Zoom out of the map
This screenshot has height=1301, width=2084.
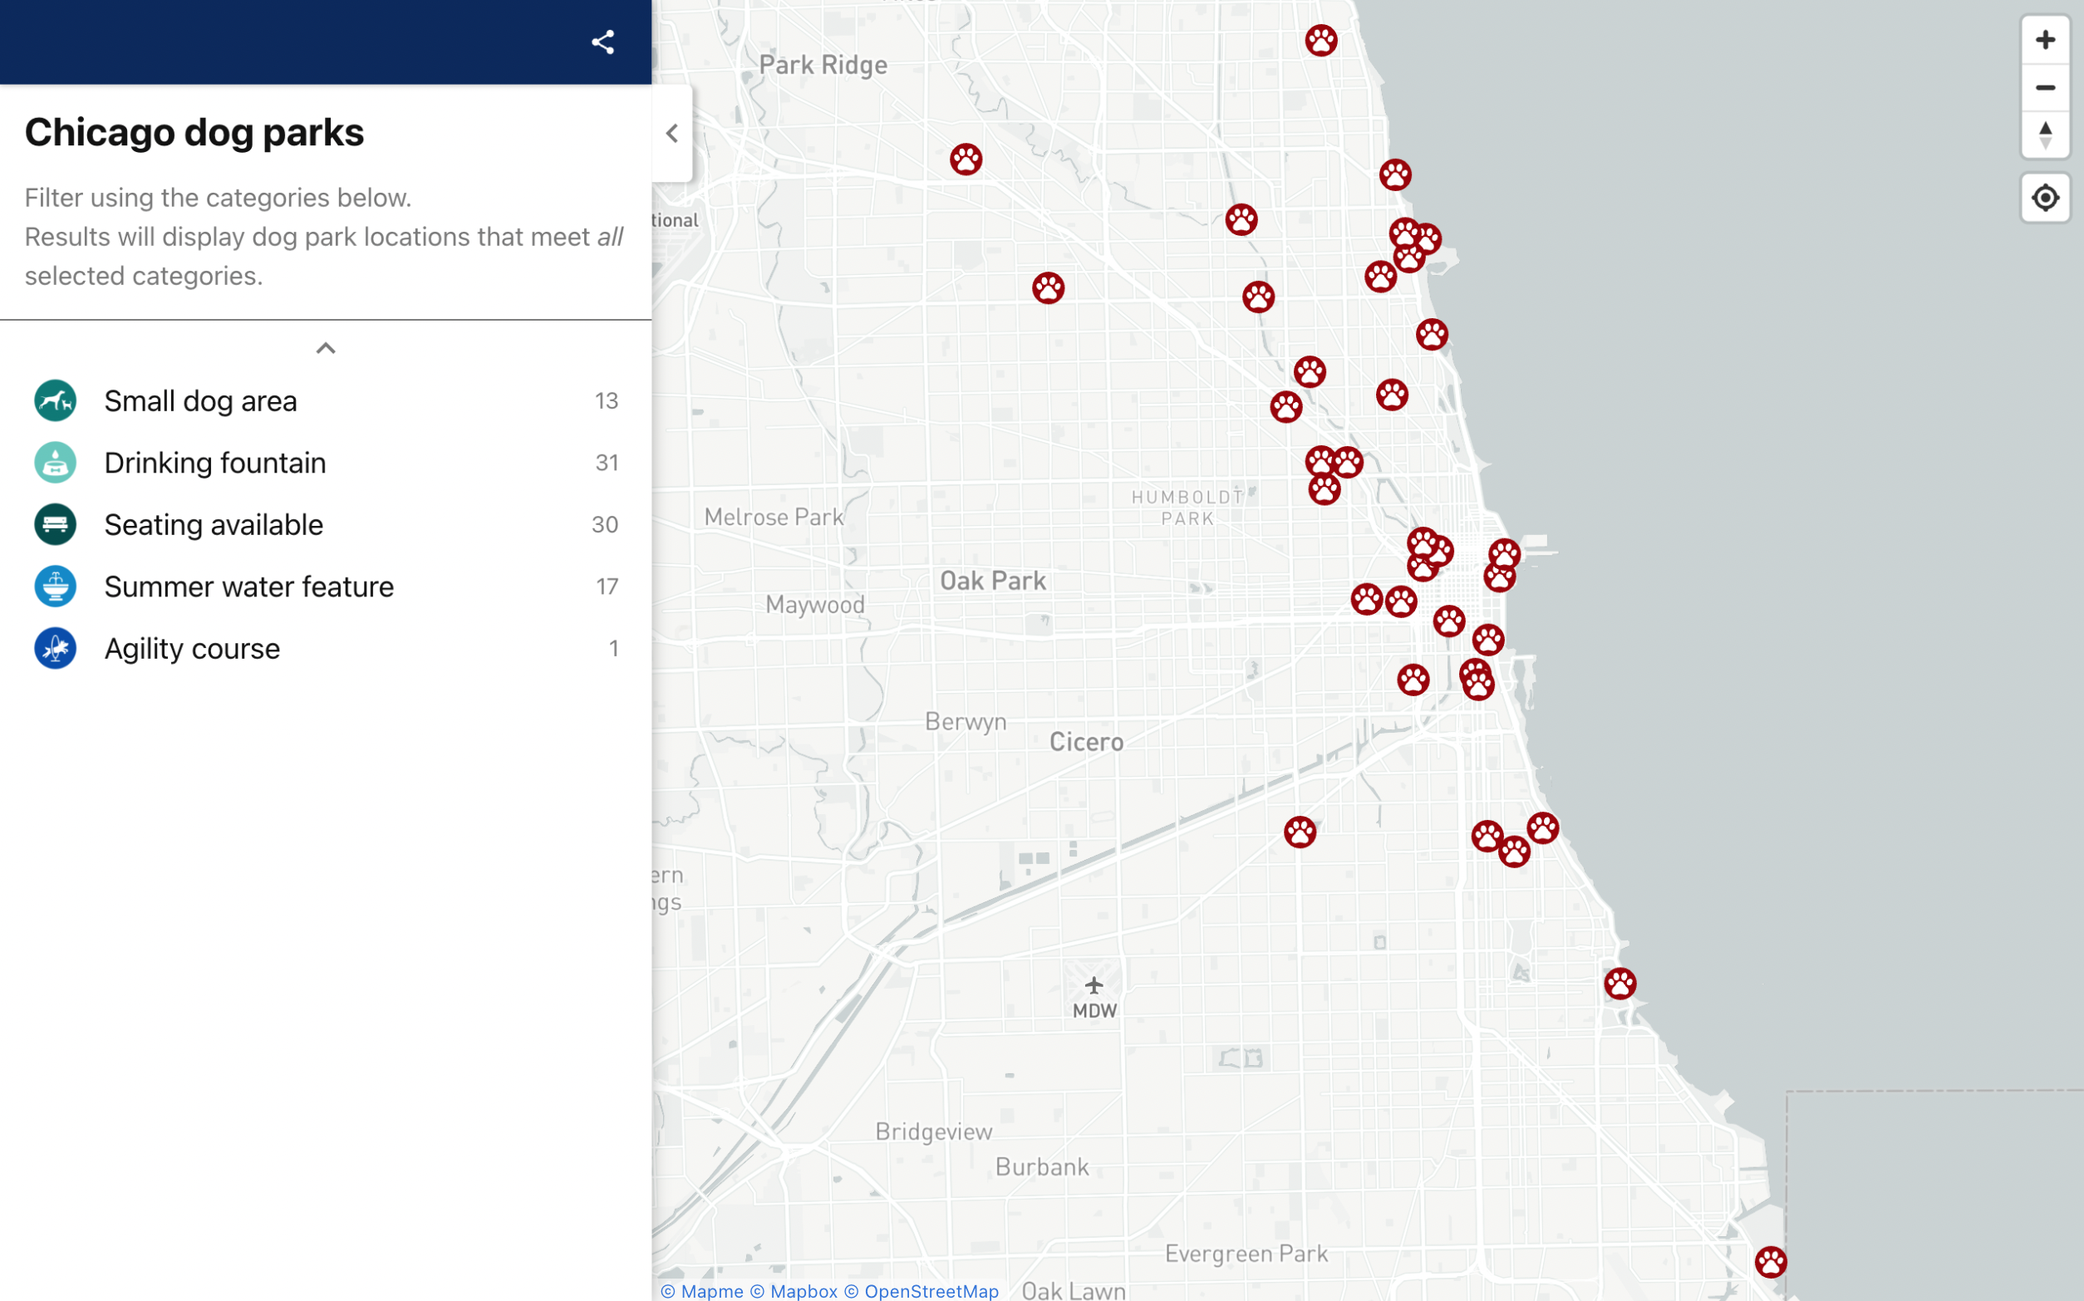[2044, 88]
